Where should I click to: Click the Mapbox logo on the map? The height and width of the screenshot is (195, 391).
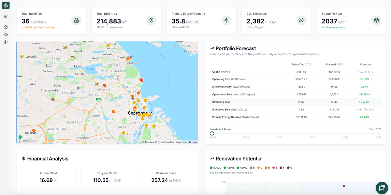coord(27,141)
